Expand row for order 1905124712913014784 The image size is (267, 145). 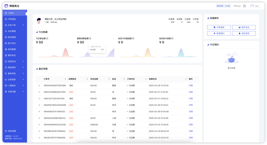[39, 99]
